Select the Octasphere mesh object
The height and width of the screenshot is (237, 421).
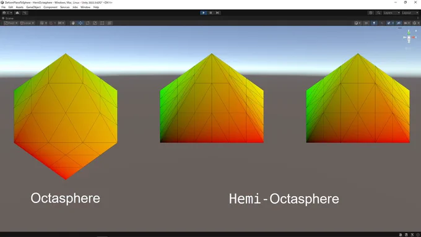(x=66, y=116)
